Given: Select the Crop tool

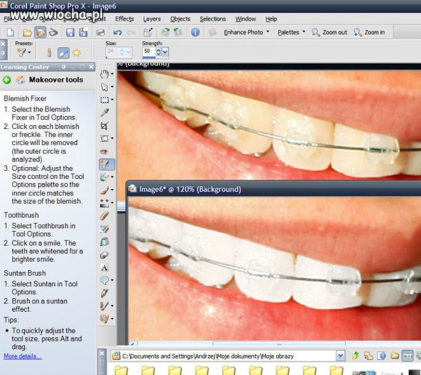Looking at the screenshot, I should (104, 126).
